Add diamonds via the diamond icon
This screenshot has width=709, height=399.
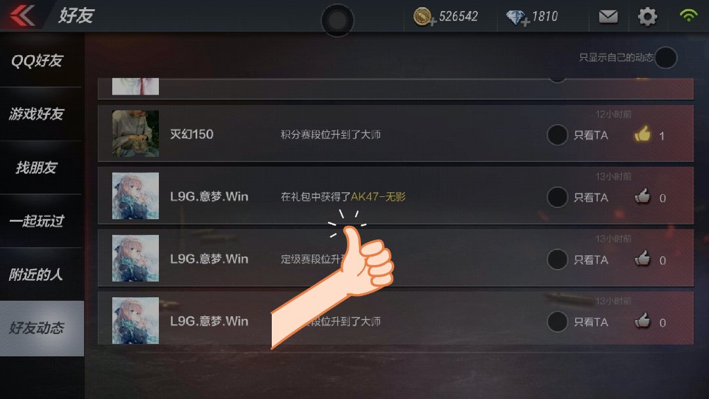[x=517, y=18]
